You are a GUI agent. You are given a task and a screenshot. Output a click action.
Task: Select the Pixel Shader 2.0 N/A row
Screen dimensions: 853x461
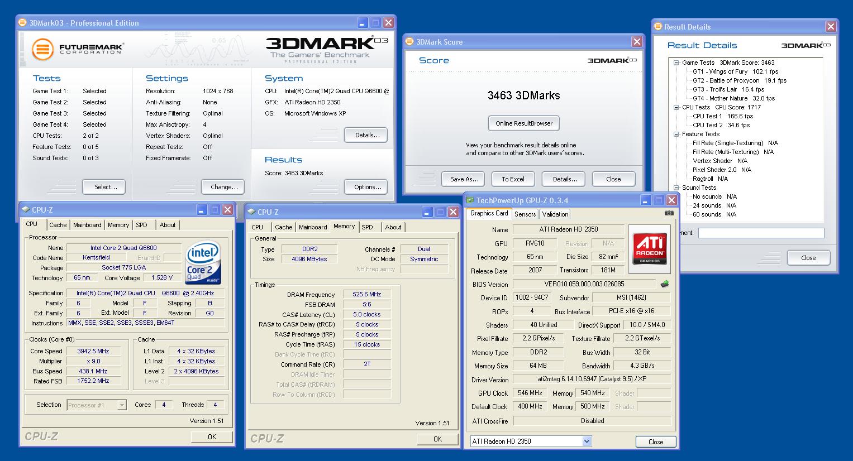722,170
